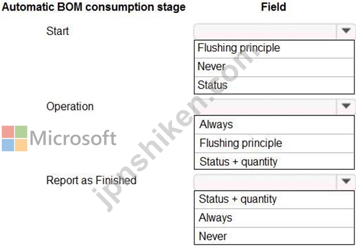This screenshot has width=356, height=247.
Task: Pick Status + quantity under Operation
Action: [x=274, y=161]
